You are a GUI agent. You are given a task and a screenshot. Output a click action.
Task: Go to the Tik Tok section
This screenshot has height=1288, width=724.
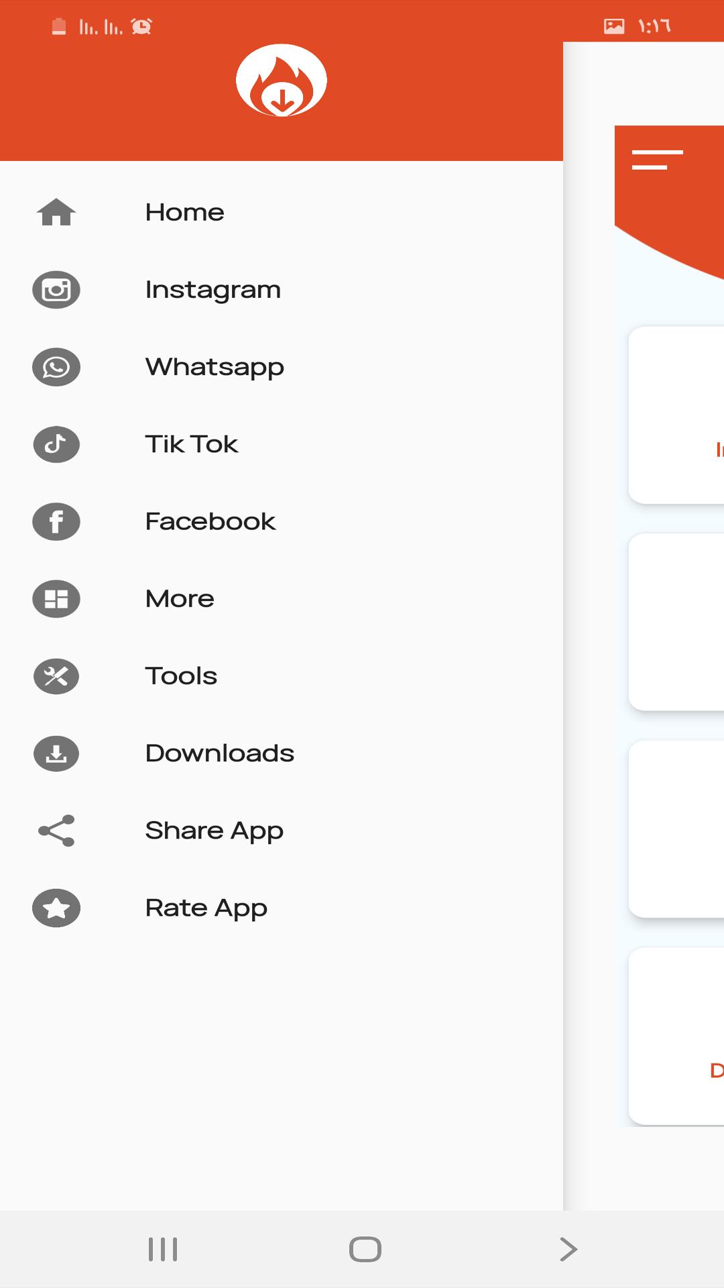tap(192, 444)
